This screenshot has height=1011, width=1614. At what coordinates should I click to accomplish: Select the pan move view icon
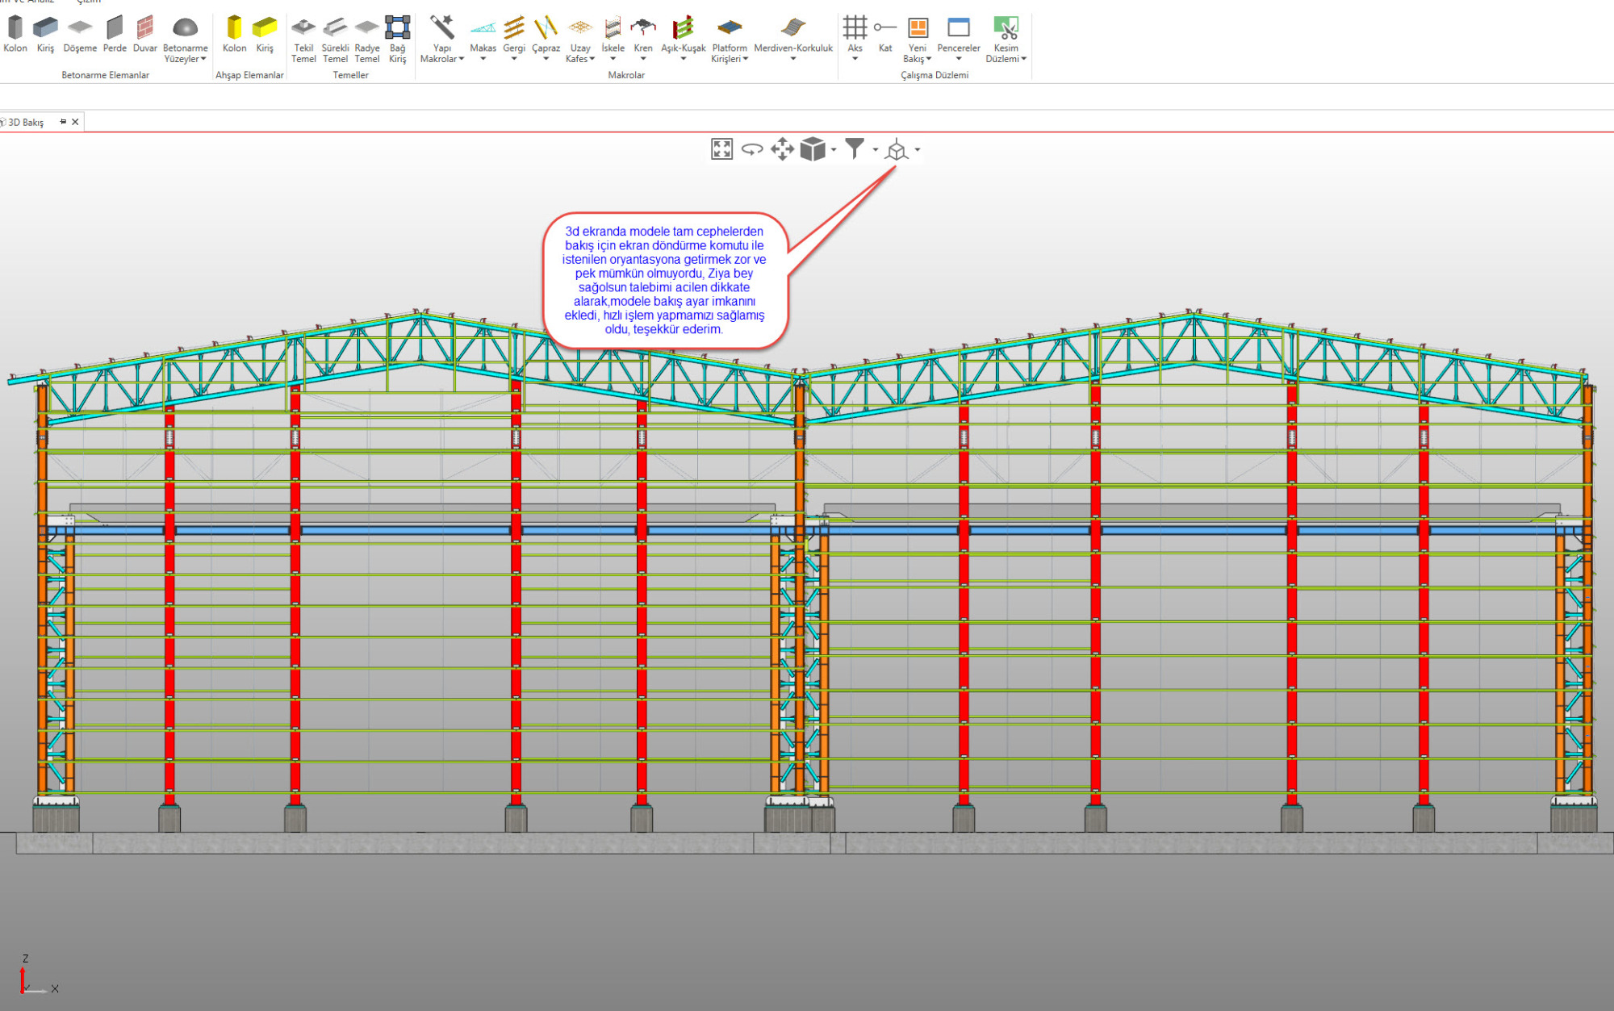click(782, 149)
